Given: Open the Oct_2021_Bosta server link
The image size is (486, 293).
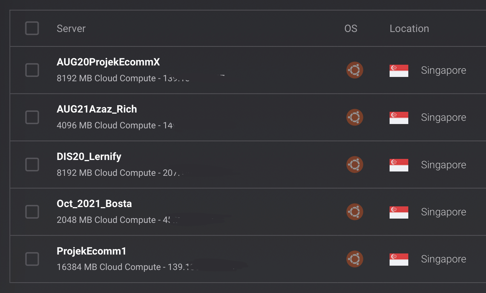Looking at the screenshot, I should click(94, 204).
